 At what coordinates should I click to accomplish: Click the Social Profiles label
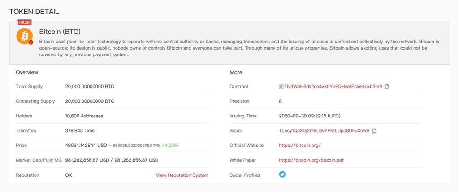[245, 175]
